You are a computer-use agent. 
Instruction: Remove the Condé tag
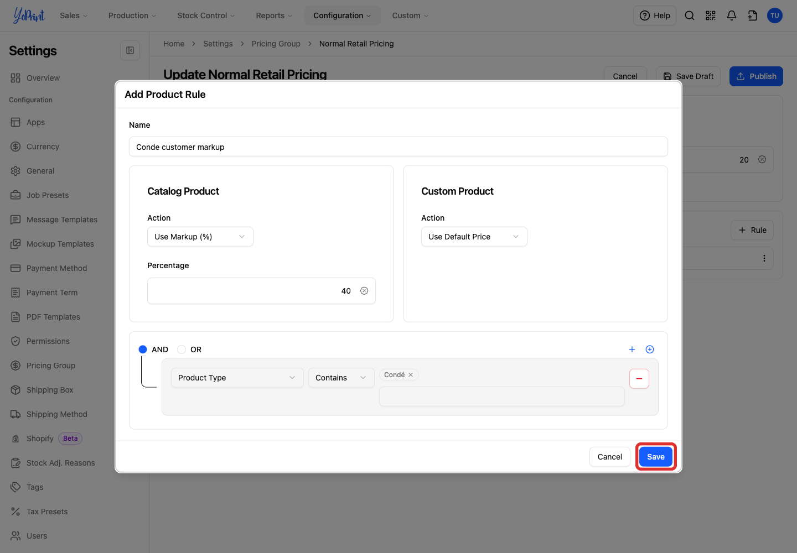(x=411, y=375)
